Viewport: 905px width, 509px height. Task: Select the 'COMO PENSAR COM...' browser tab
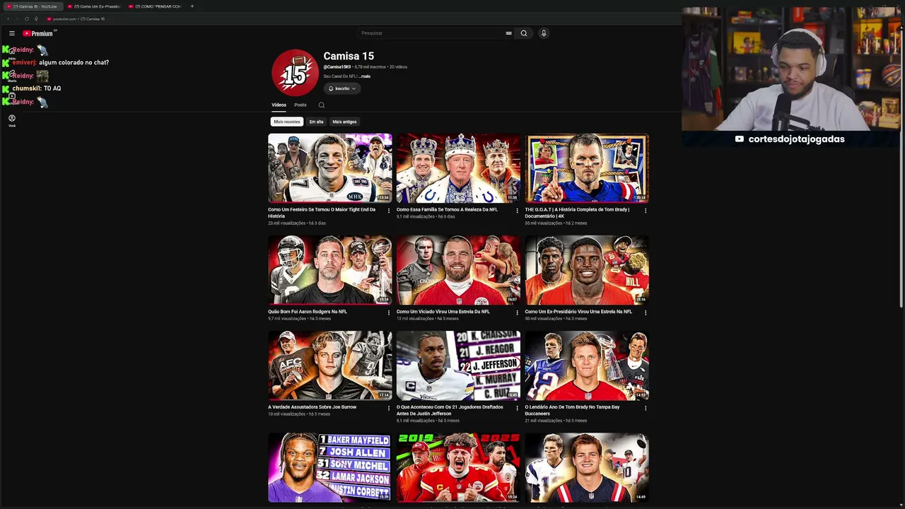(x=156, y=6)
